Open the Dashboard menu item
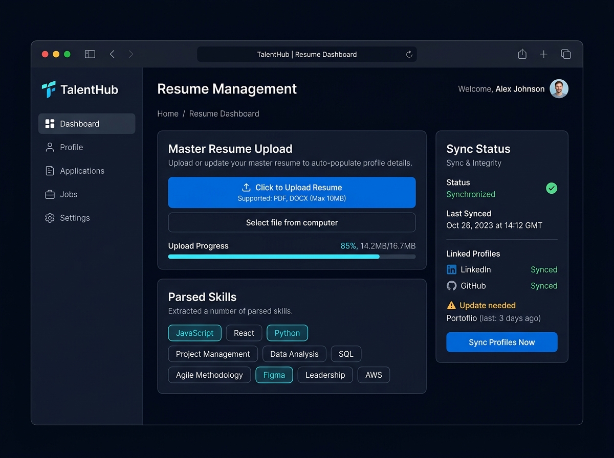Image resolution: width=614 pixels, height=458 pixels. point(87,124)
